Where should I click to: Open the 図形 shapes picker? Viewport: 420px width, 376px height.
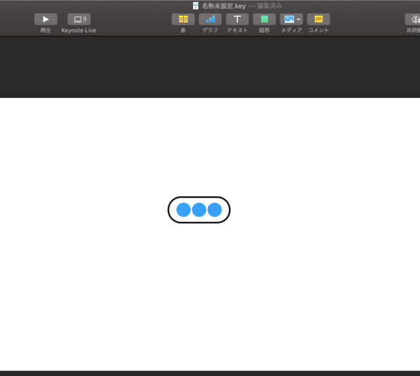pyautogui.click(x=264, y=20)
